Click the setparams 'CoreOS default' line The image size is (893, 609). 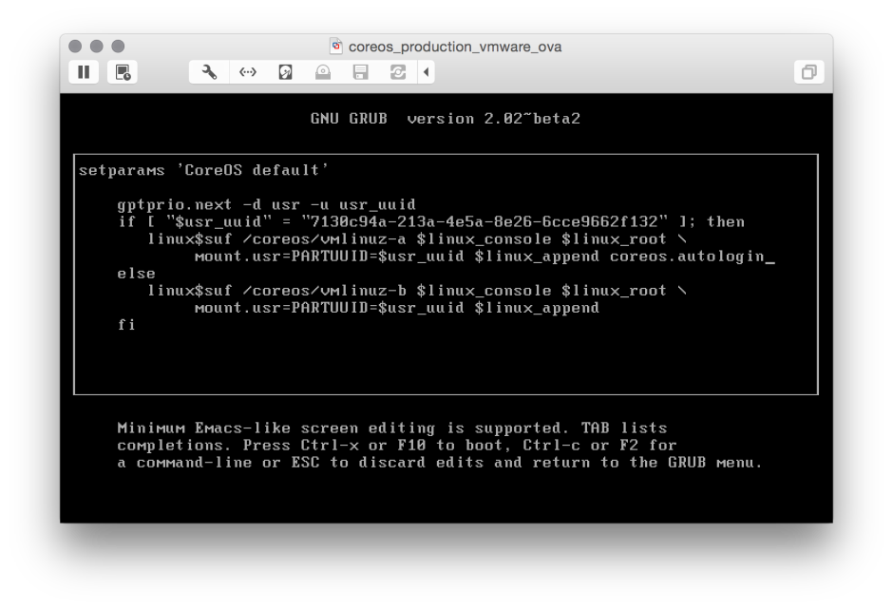[x=202, y=169]
